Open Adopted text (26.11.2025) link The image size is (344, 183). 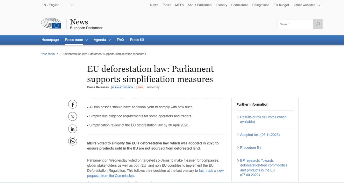260,135
